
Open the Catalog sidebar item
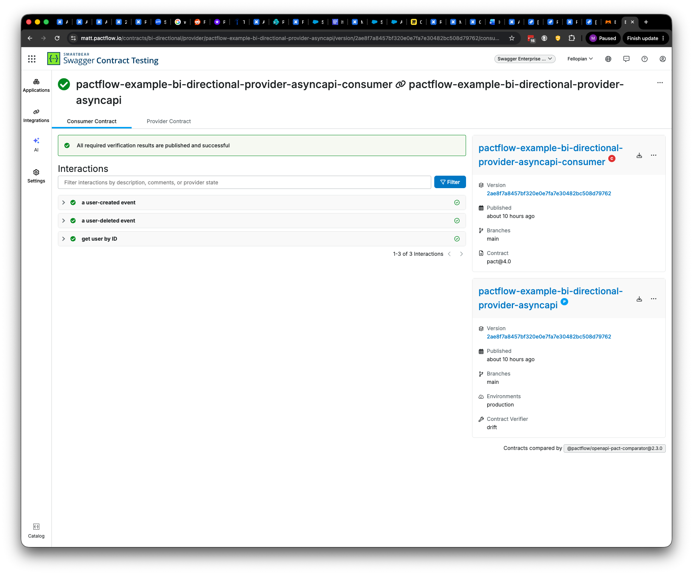click(36, 531)
